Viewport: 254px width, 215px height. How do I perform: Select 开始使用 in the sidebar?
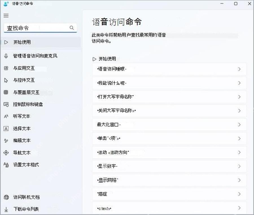click(41, 42)
